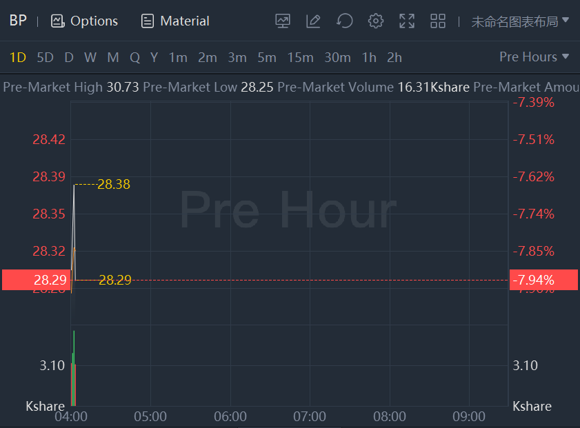The height and width of the screenshot is (428, 580).
Task: Click the red 28.29 current price tag
Action: click(x=36, y=280)
